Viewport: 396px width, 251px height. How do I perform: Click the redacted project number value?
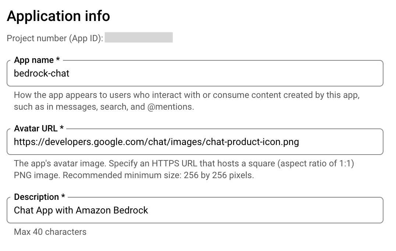[139, 38]
